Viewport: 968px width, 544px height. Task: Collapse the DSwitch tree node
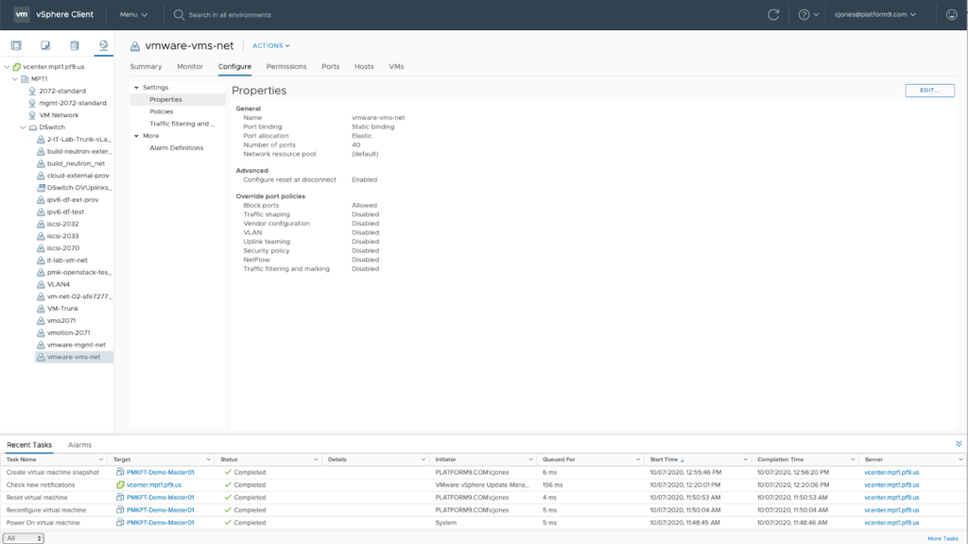(x=24, y=127)
